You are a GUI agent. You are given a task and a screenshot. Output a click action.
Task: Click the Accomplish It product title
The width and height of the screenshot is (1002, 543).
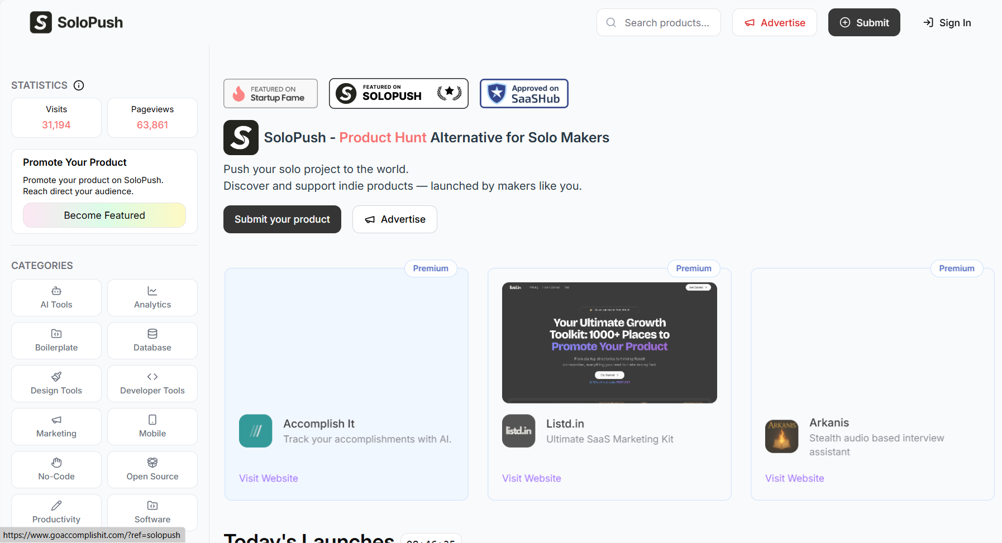coord(319,424)
